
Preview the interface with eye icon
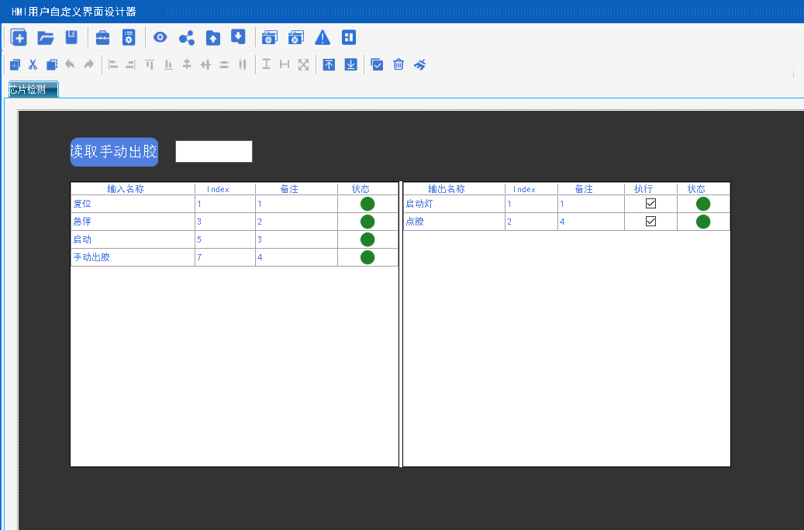[x=160, y=37]
